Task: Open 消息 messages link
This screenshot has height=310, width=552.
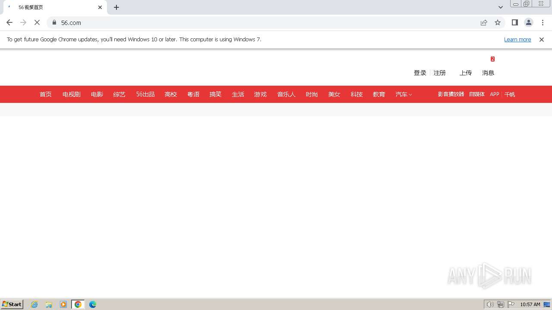Action: click(488, 73)
